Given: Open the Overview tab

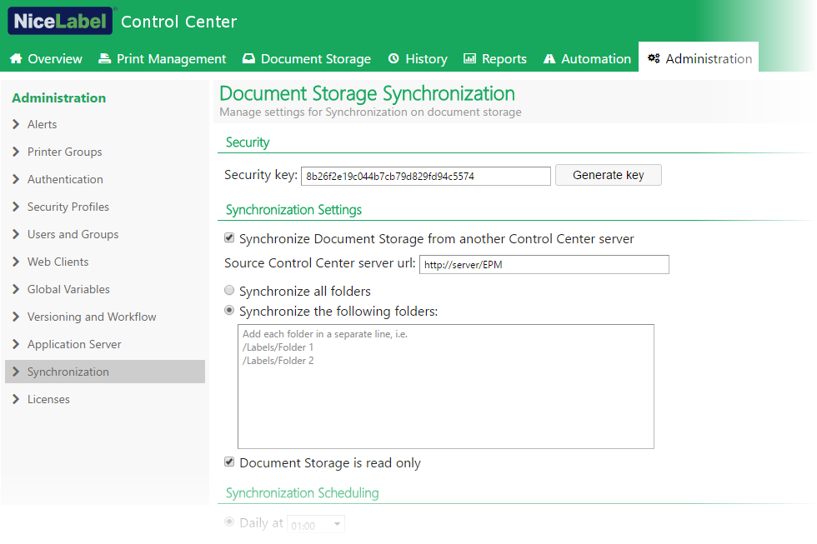Looking at the screenshot, I should click(x=47, y=58).
